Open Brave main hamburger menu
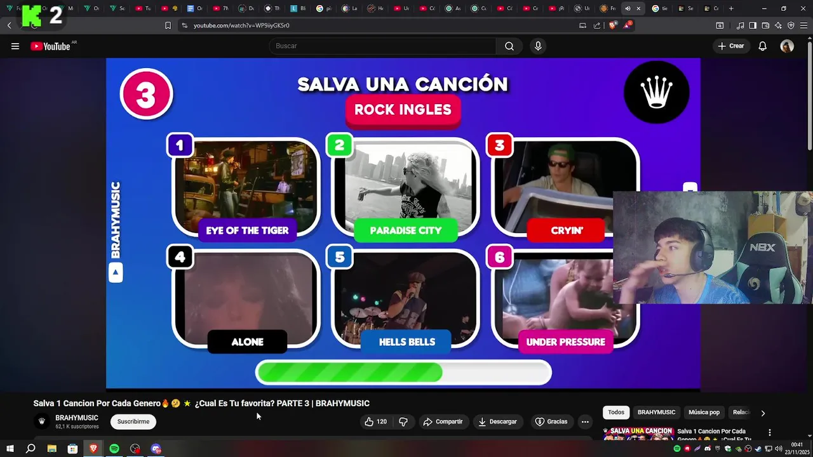 (x=803, y=25)
